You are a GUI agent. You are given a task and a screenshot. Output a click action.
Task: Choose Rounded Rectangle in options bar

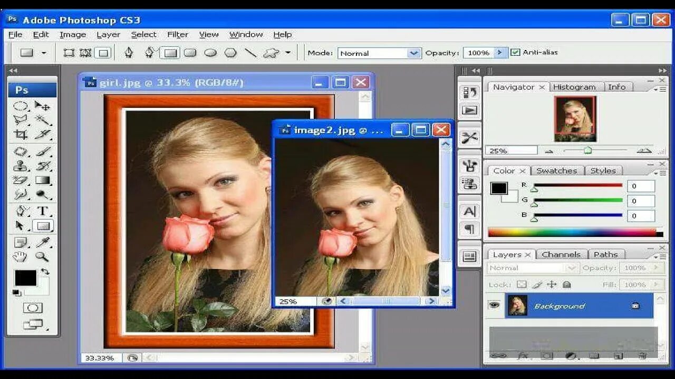[190, 53]
